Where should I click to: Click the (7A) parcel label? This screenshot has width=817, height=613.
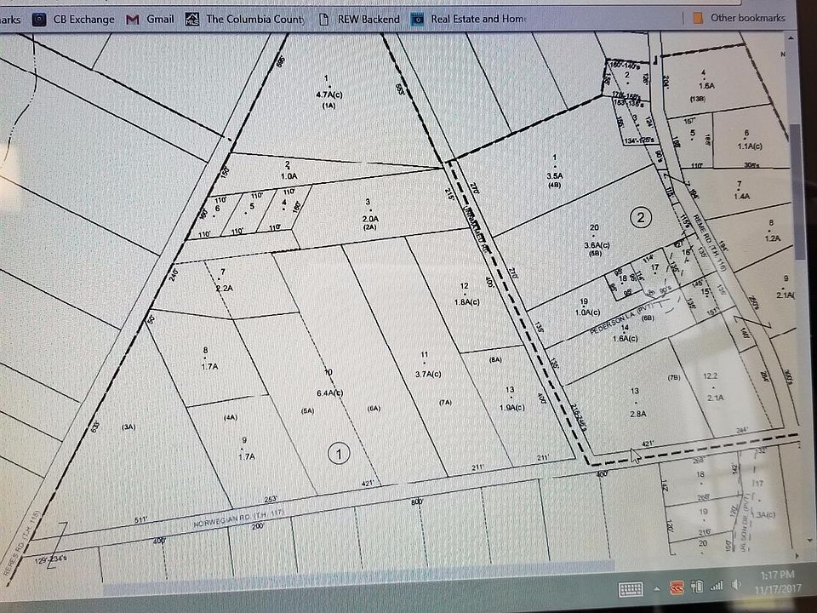(x=445, y=403)
